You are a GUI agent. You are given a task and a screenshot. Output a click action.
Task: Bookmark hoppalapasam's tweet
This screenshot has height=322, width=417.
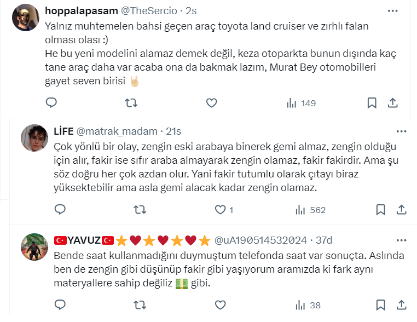click(x=372, y=103)
